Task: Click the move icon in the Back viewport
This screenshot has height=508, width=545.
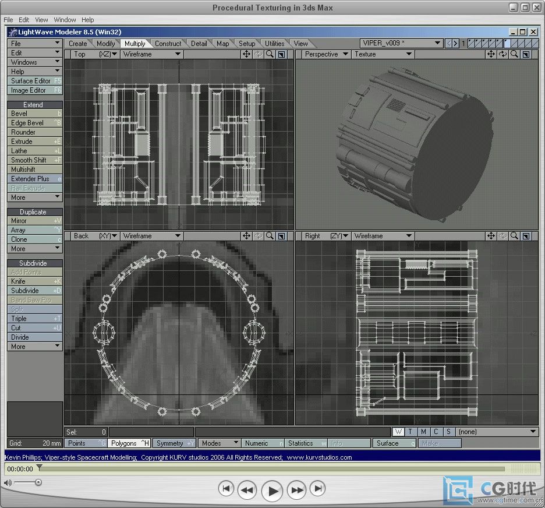Action: tap(246, 236)
